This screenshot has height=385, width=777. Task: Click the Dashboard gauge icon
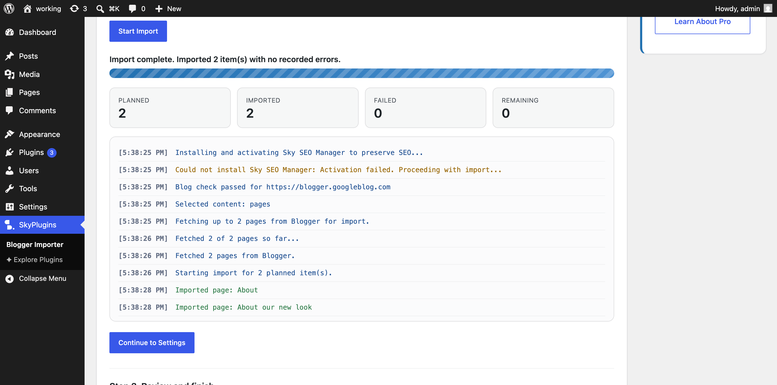point(10,32)
